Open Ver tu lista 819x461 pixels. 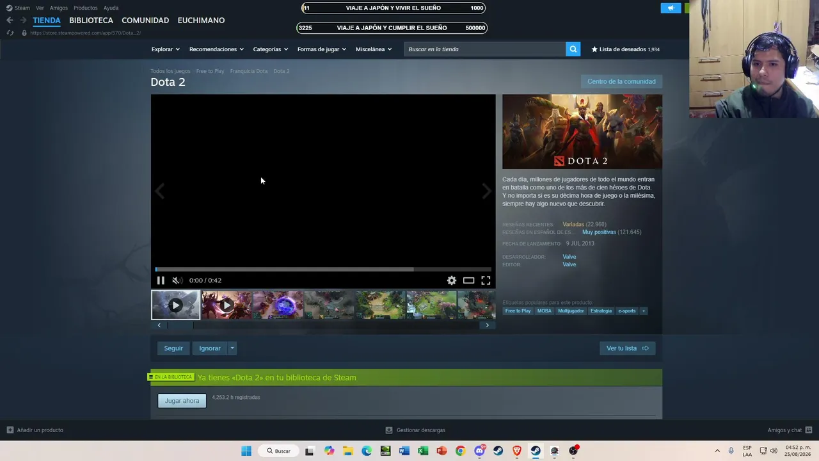pos(627,348)
